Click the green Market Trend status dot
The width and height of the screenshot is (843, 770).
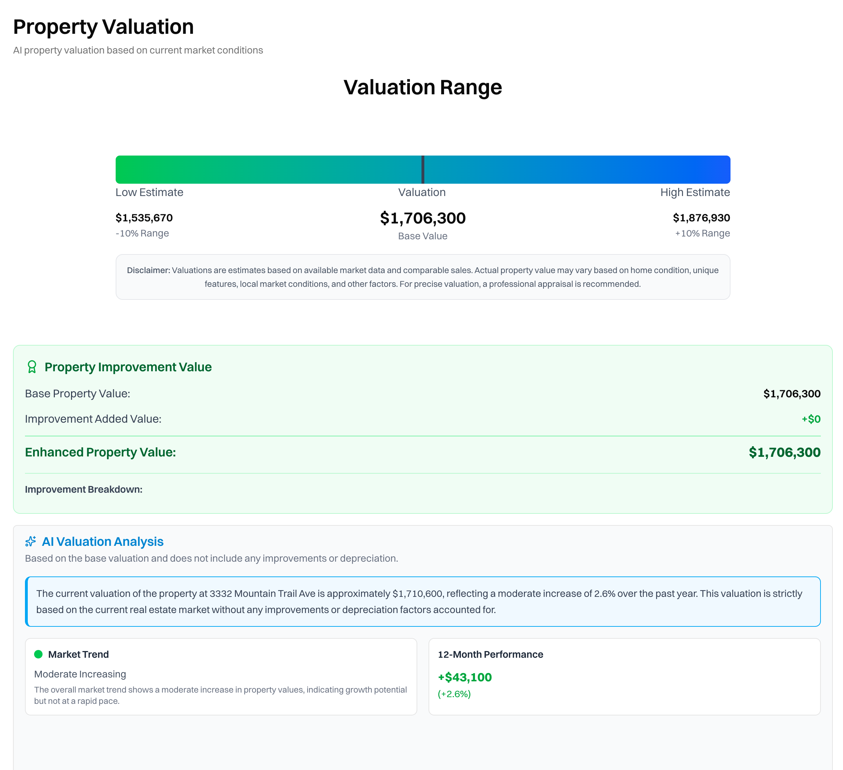(38, 654)
